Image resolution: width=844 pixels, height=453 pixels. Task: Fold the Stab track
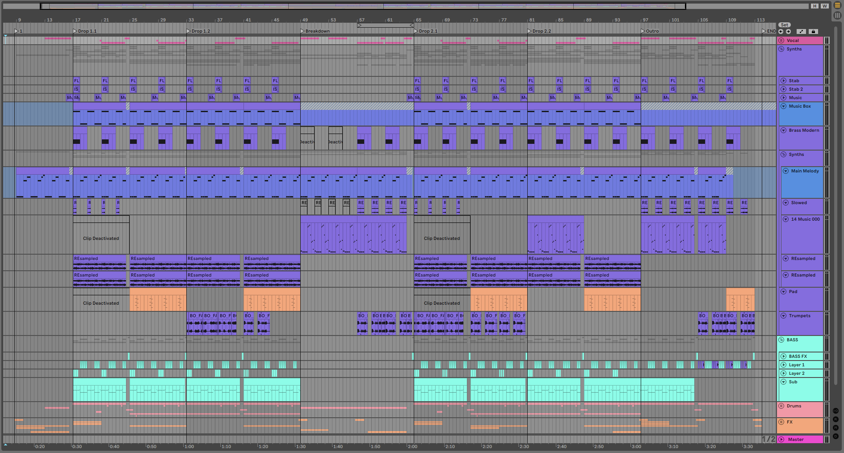tap(783, 81)
